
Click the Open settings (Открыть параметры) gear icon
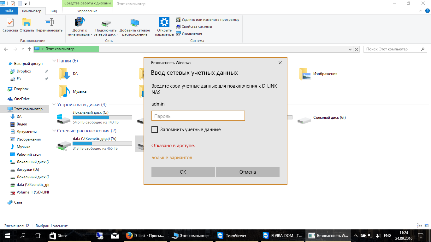click(x=164, y=23)
